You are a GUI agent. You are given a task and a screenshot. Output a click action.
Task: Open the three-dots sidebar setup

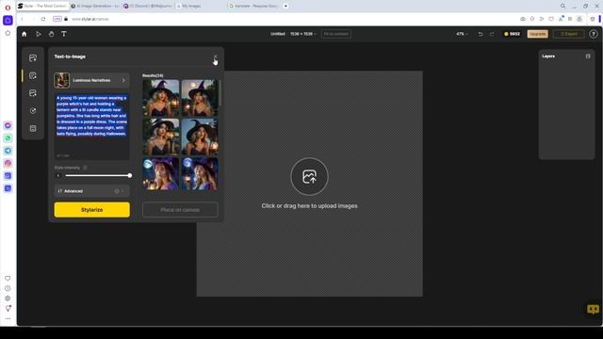[8, 318]
